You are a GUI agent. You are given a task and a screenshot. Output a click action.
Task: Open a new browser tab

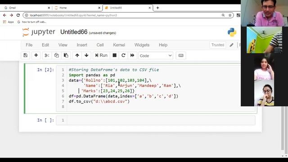(157, 8)
